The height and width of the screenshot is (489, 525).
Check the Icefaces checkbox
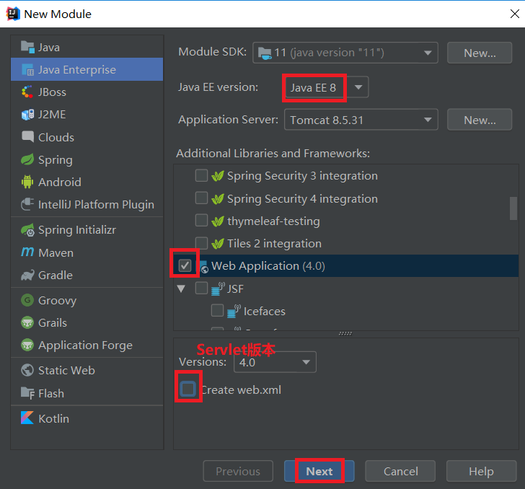217,310
